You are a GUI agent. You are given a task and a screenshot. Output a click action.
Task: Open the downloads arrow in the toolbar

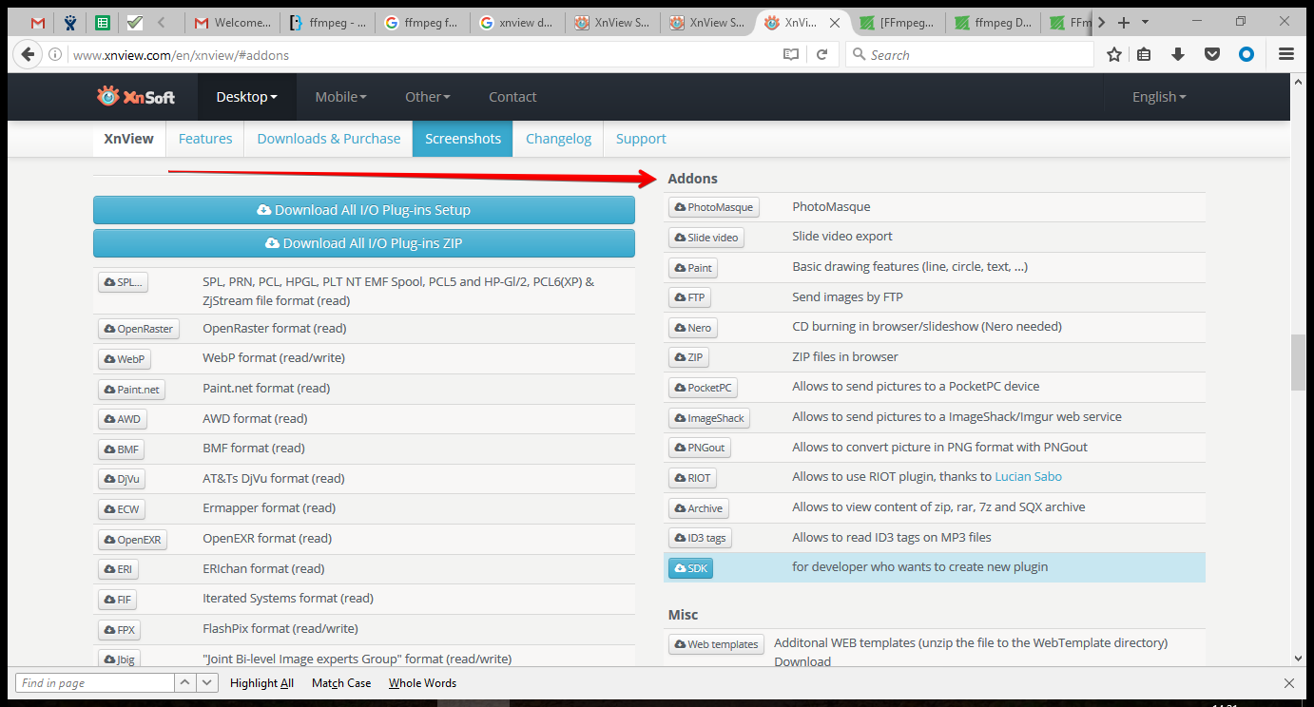click(1178, 55)
